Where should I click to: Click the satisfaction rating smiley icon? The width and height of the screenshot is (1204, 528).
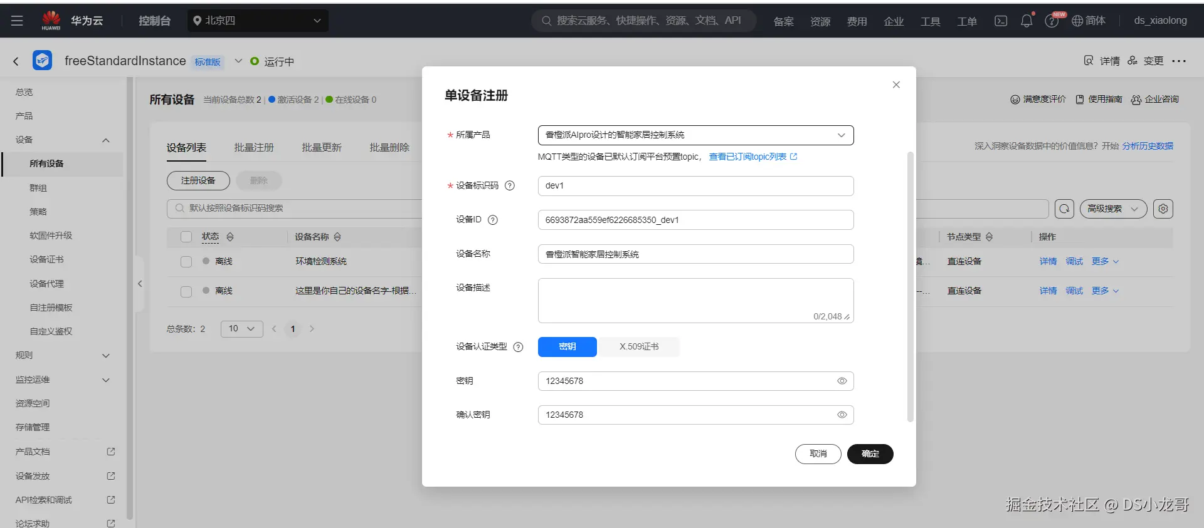pos(1015,100)
